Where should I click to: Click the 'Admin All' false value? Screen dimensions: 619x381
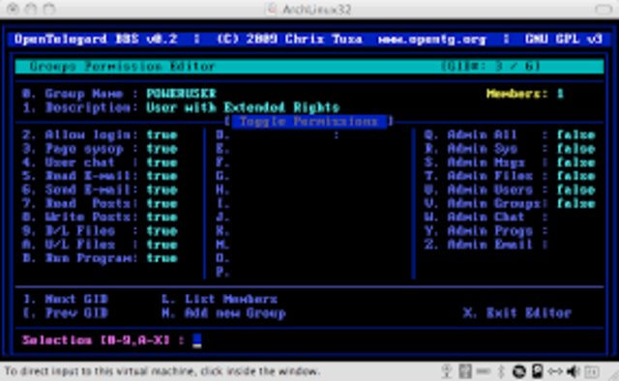[x=576, y=135]
